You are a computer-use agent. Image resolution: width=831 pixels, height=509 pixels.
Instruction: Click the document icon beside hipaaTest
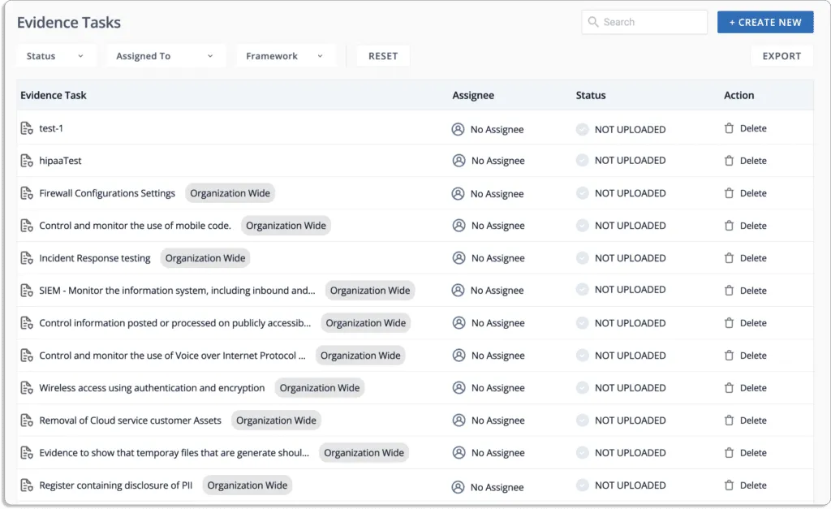[x=27, y=161]
